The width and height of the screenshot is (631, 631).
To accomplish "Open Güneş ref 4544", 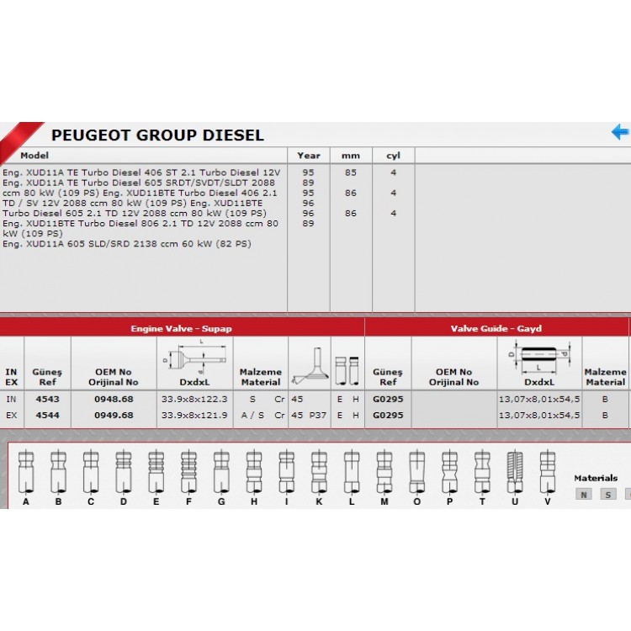I will click(47, 416).
